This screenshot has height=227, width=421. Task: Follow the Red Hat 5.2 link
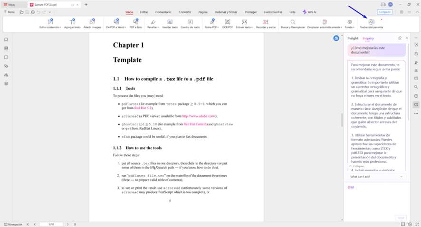tap(143, 108)
